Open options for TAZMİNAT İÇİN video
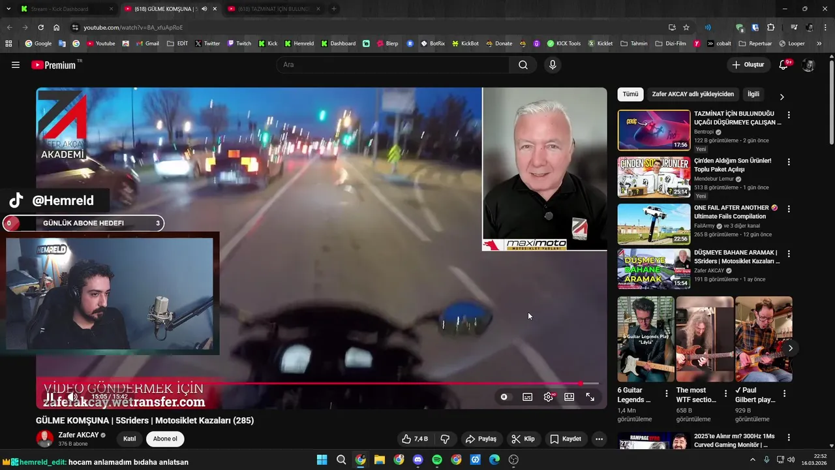Image resolution: width=835 pixels, height=470 pixels. (789, 115)
